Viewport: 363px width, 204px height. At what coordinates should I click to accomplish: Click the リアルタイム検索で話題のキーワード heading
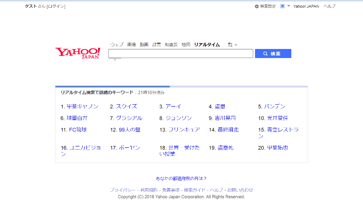coord(97,92)
